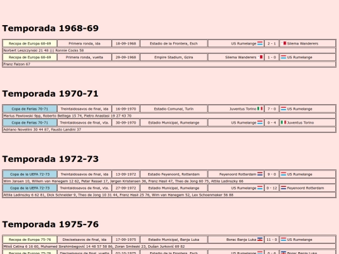The image size is (339, 254).
Task: Click scorers line 'Adriano Novellini 30 44 87'
Action: 169,130
